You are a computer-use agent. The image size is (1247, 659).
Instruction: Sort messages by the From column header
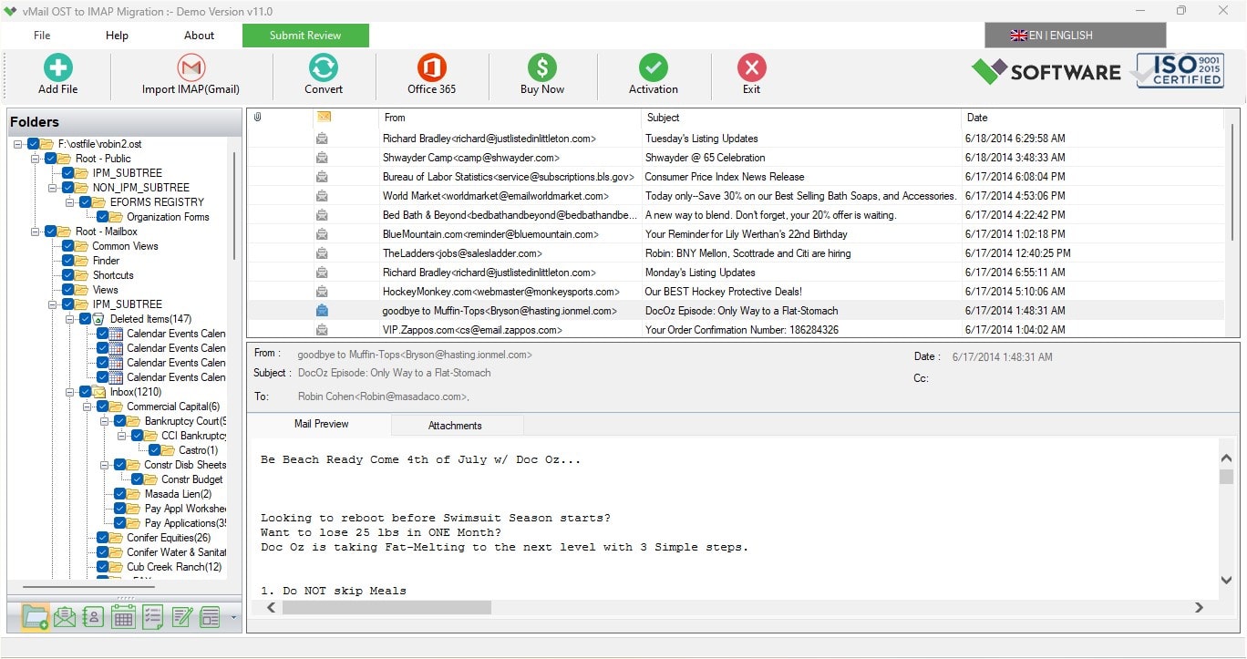click(510, 118)
